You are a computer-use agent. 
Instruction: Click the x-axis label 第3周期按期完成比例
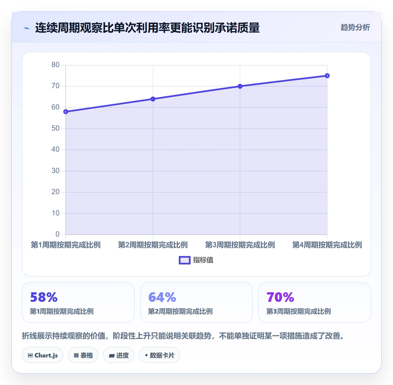240,245
